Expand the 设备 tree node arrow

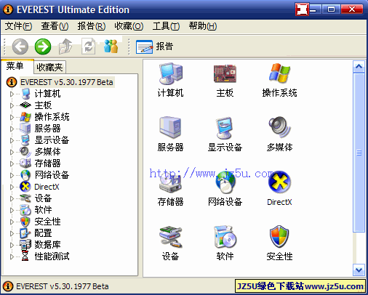[12, 198]
